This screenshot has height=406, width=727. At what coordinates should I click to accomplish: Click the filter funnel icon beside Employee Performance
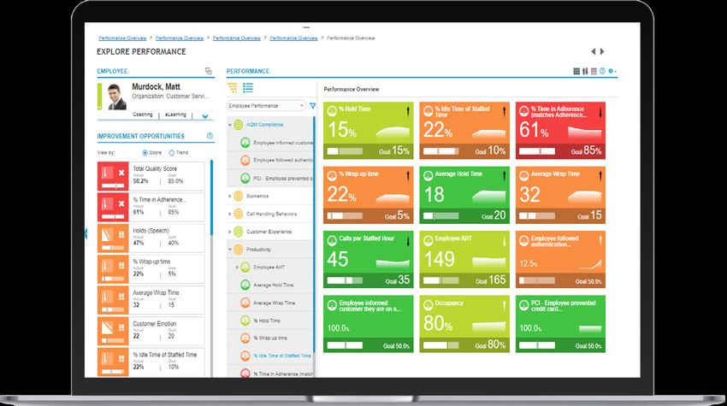(x=312, y=106)
